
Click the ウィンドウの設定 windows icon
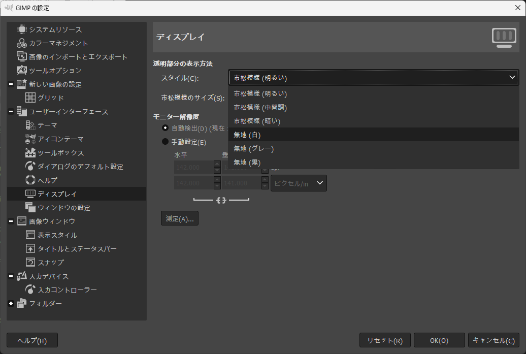coord(30,208)
